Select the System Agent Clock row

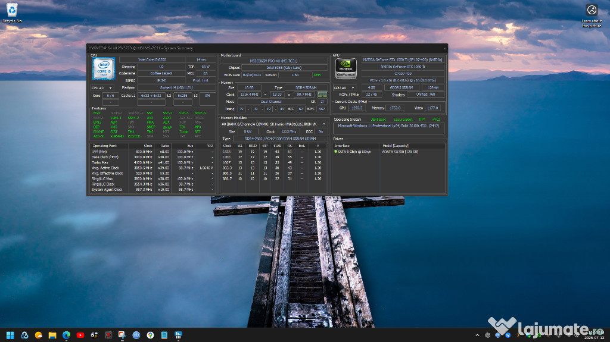click(152, 190)
